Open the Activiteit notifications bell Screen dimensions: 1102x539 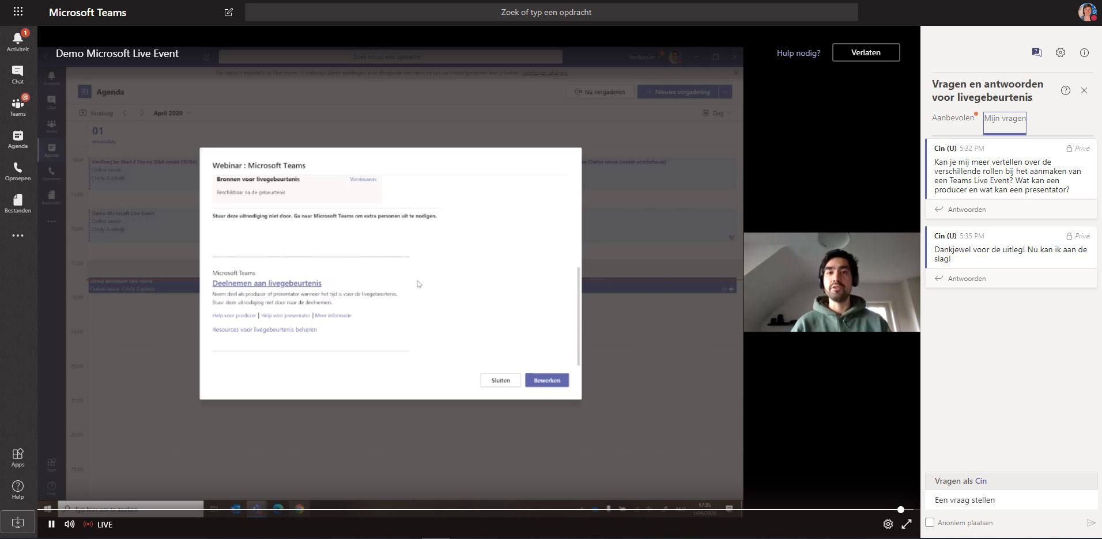[18, 41]
